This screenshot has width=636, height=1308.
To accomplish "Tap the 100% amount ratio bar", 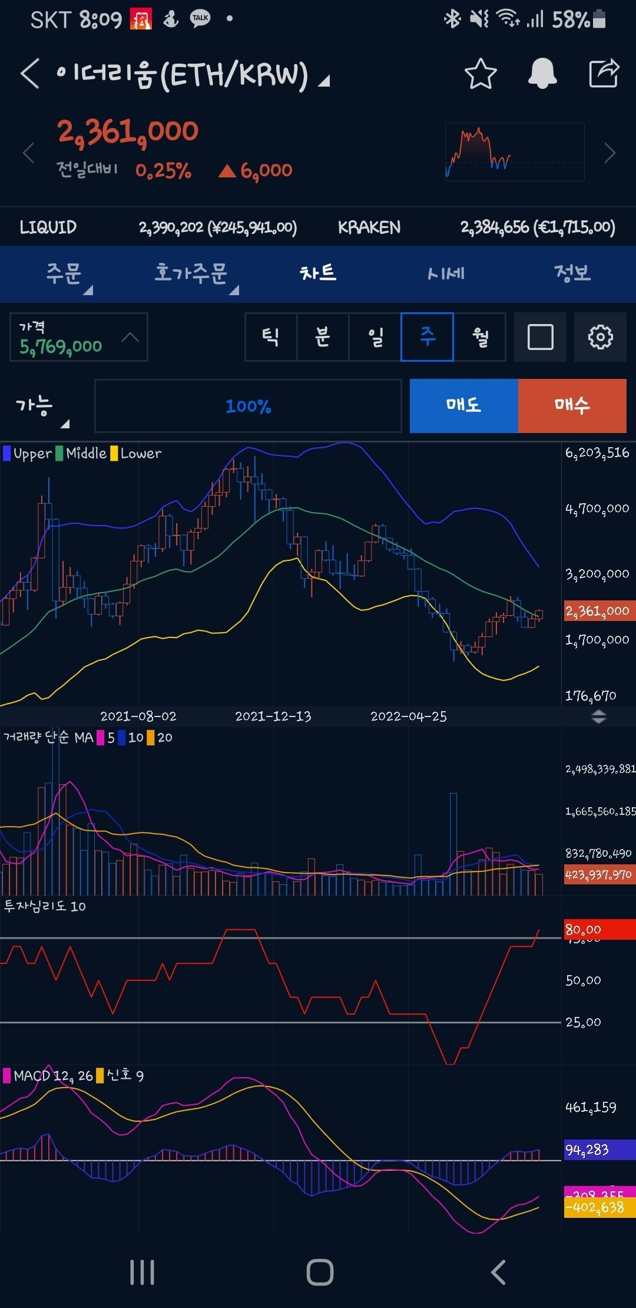I will tap(248, 407).
